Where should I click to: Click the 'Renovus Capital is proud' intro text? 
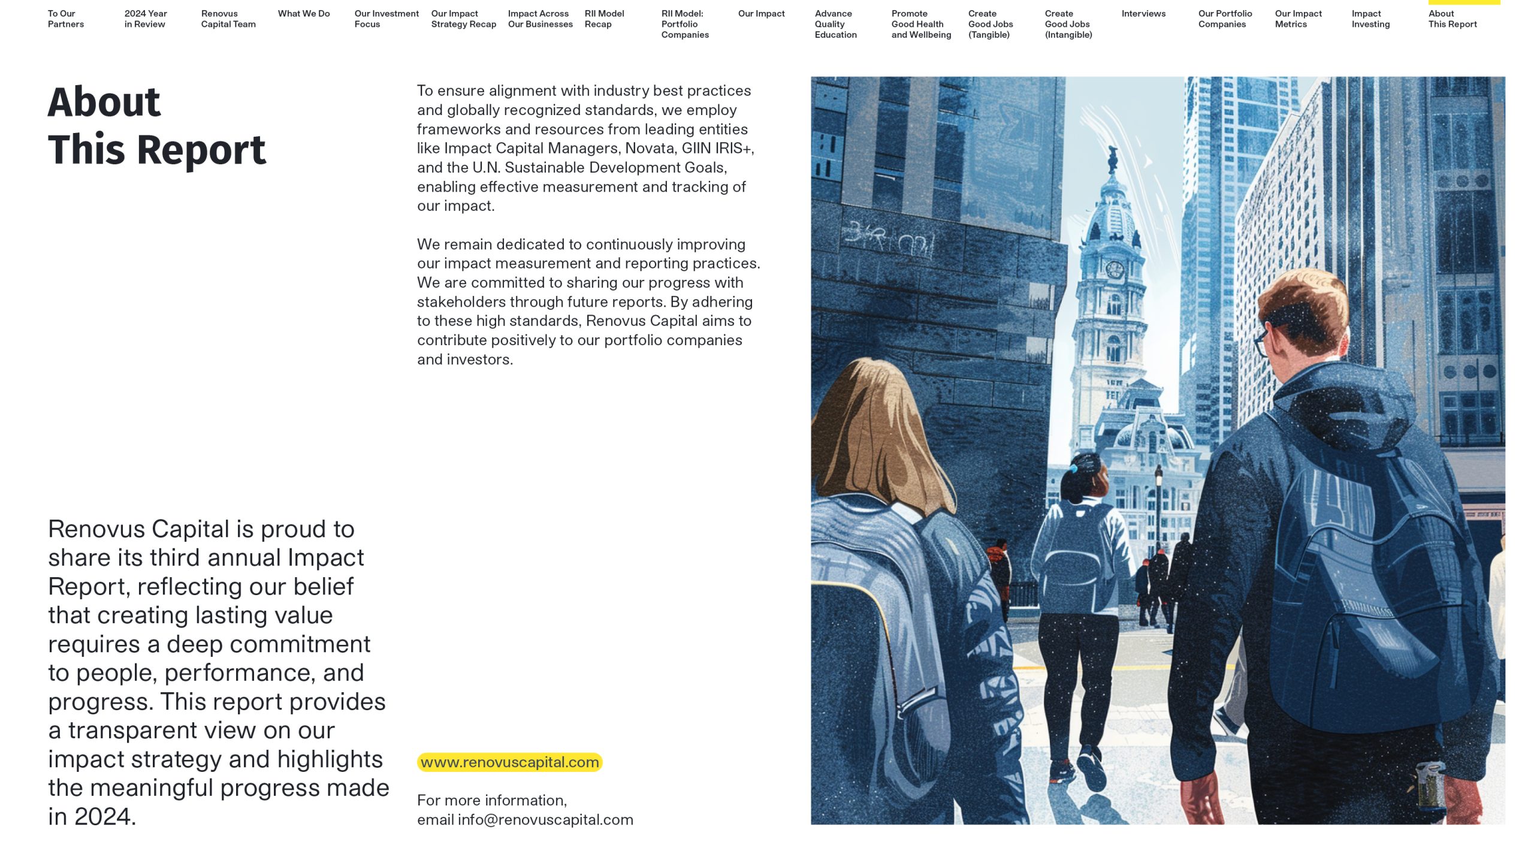(x=219, y=672)
